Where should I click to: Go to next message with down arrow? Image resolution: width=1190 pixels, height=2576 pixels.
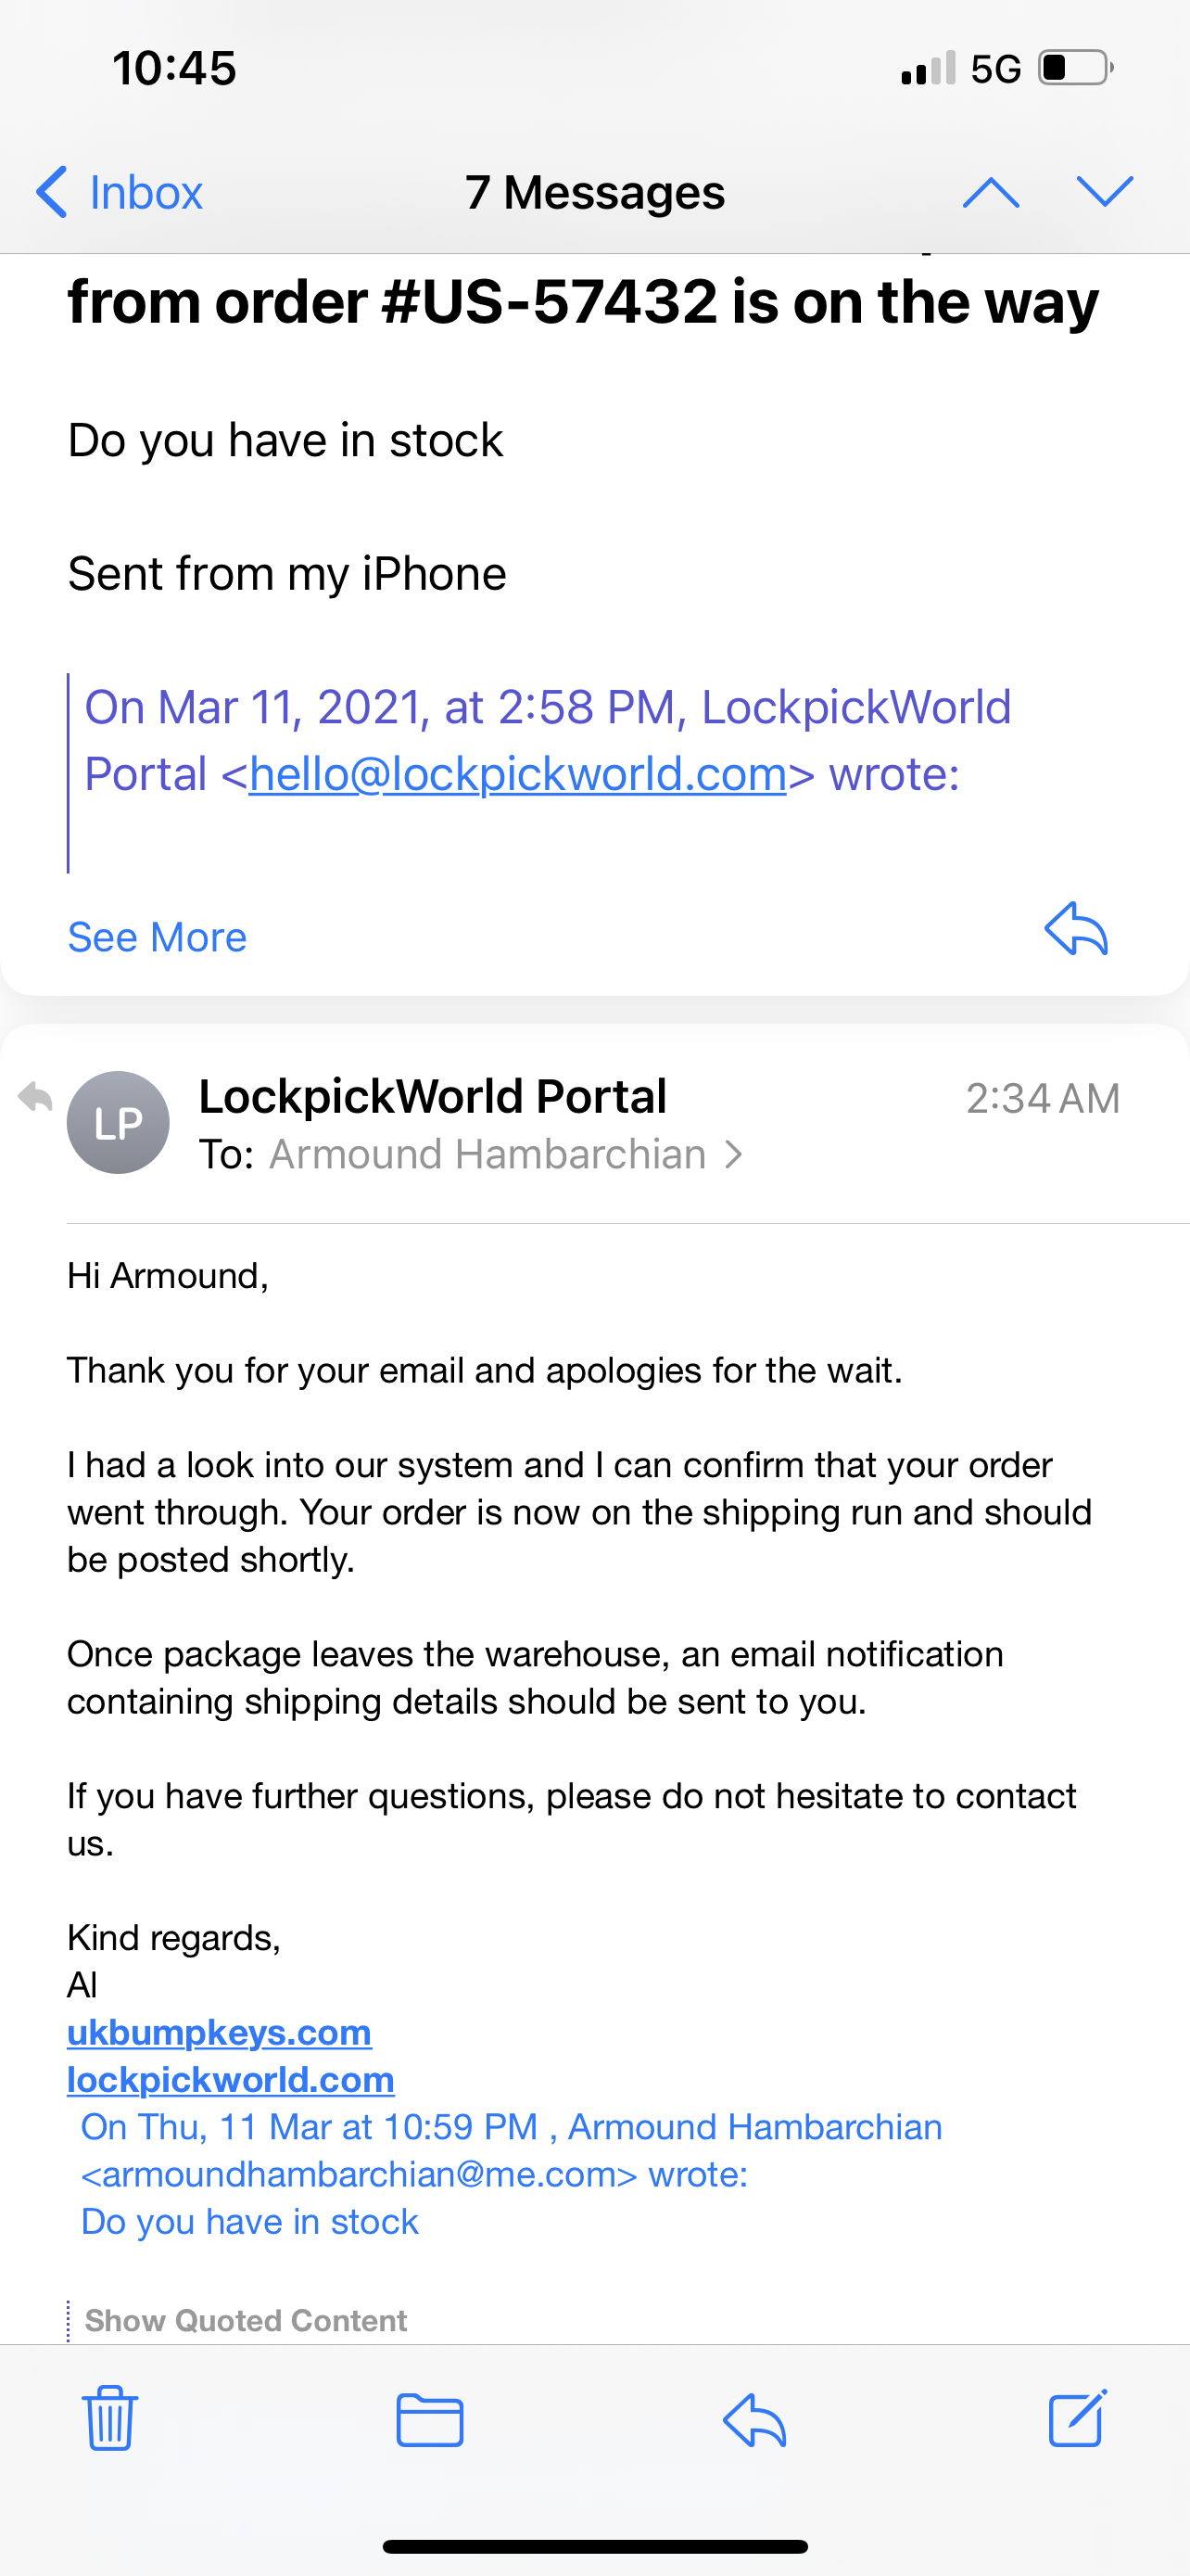pyautogui.click(x=1104, y=192)
